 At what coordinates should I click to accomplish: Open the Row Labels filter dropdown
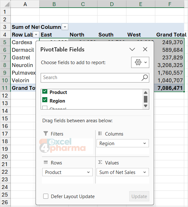point(36,35)
